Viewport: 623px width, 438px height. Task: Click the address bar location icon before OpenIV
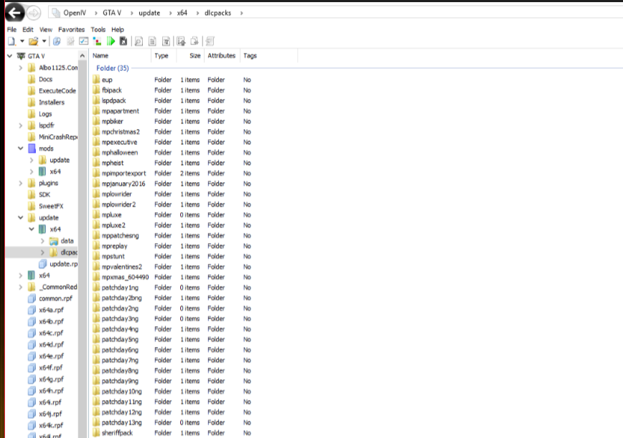56,13
